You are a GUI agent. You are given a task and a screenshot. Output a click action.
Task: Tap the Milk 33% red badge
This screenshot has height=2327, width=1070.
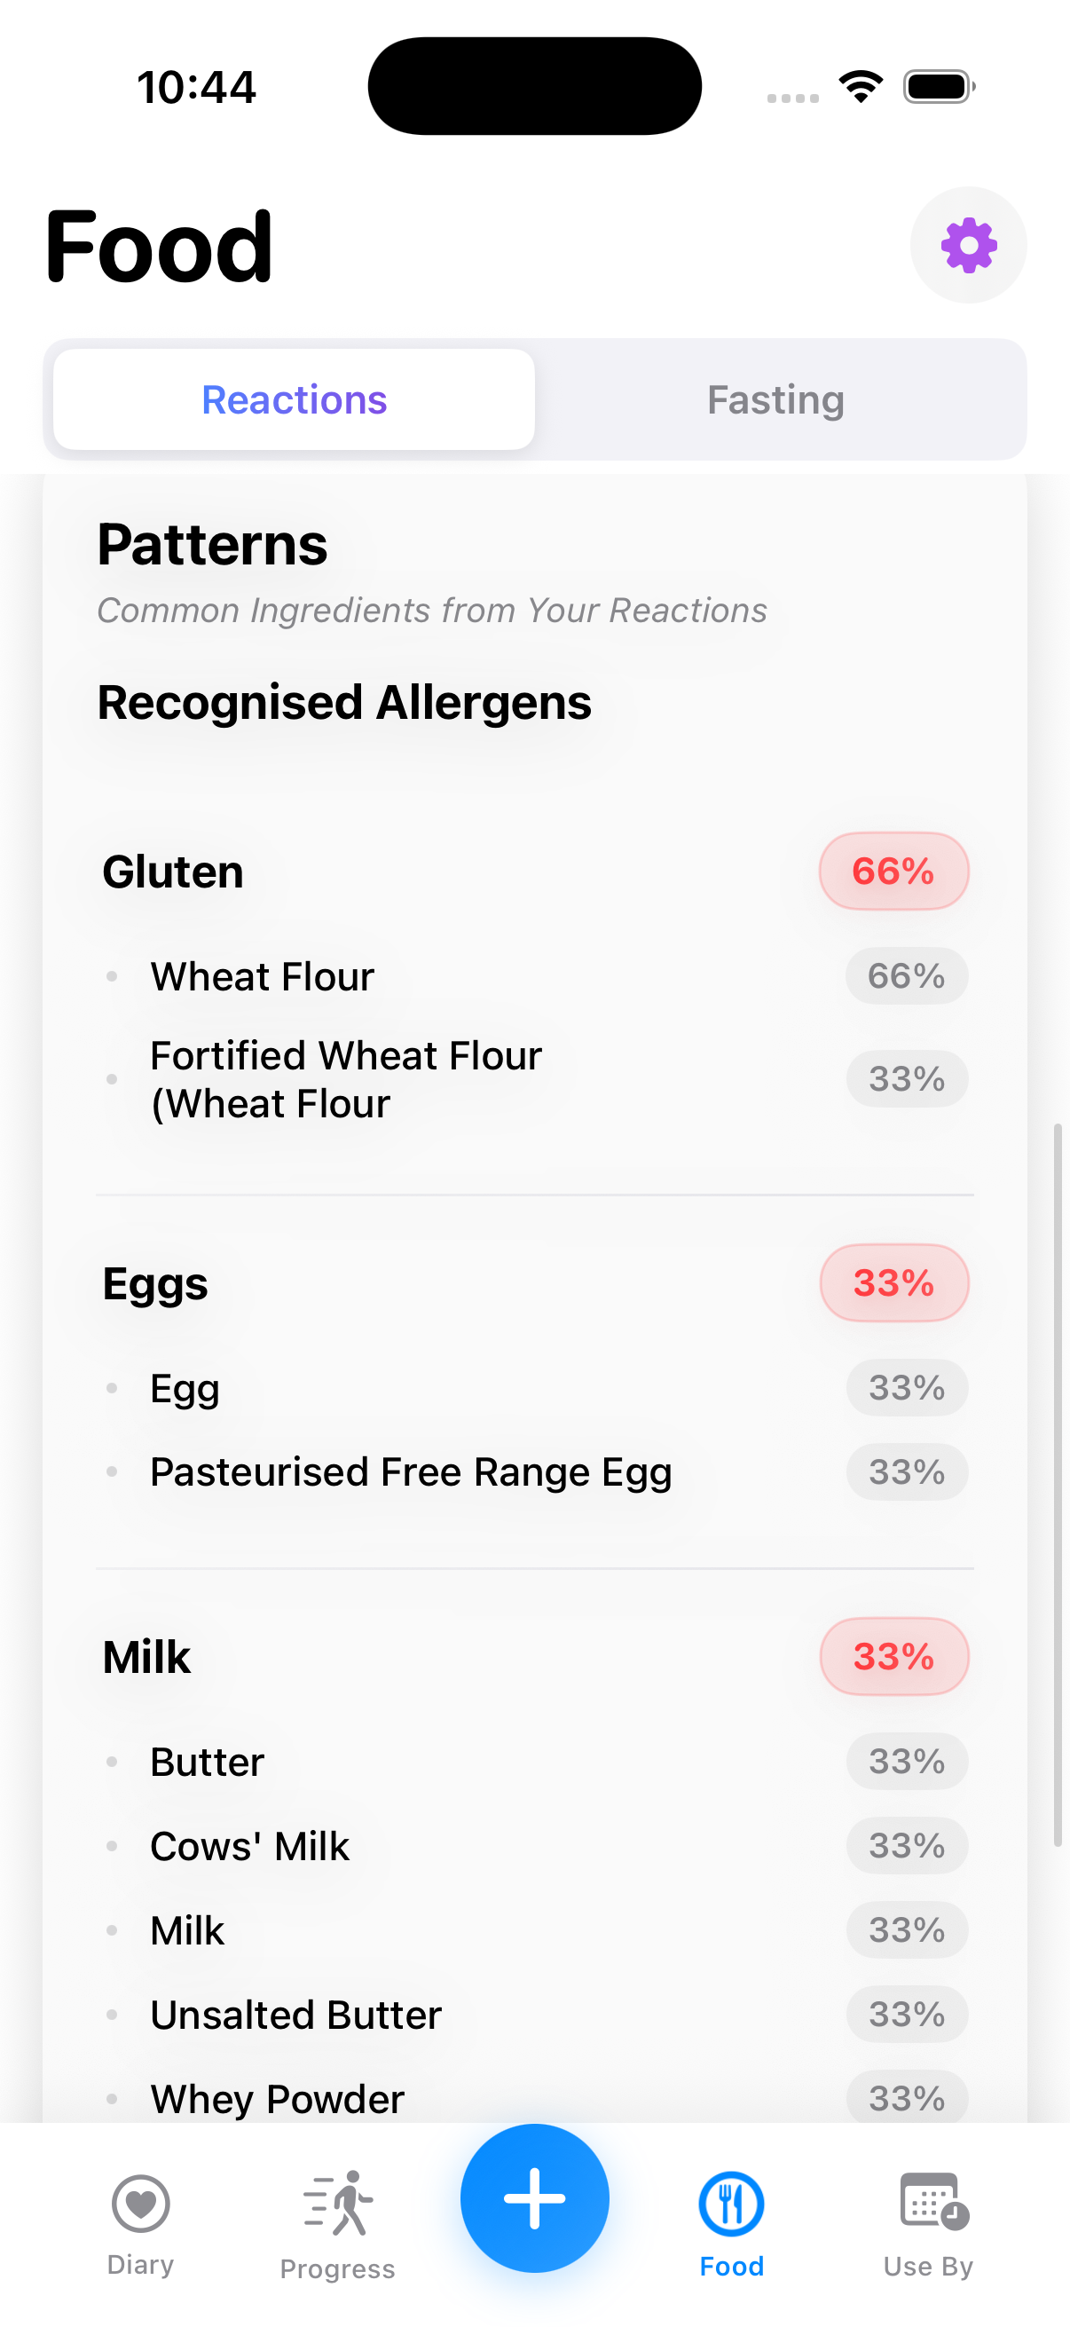coord(893,1656)
